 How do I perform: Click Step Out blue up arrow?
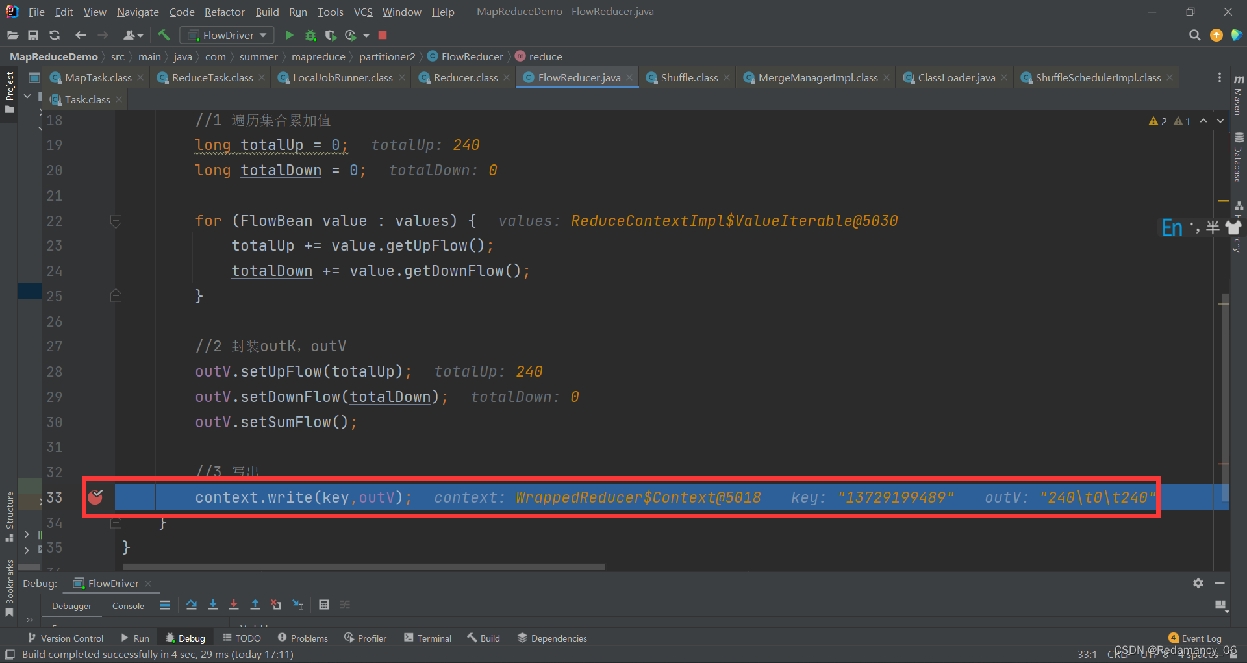255,605
